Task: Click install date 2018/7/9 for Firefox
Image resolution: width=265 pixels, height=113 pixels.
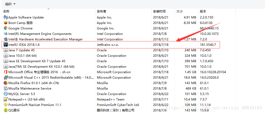Action: (160, 83)
